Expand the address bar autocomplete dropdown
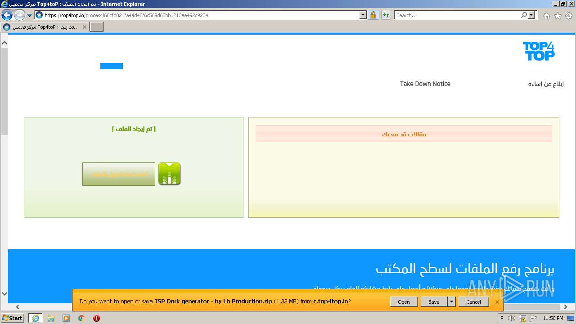 363,15
